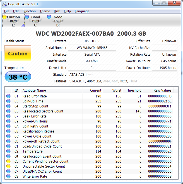Image resolution: width=183 pixels, height=184 pixels.
Task: Click the blue status icon for Write Error Rate
Action: [x=8, y=176]
